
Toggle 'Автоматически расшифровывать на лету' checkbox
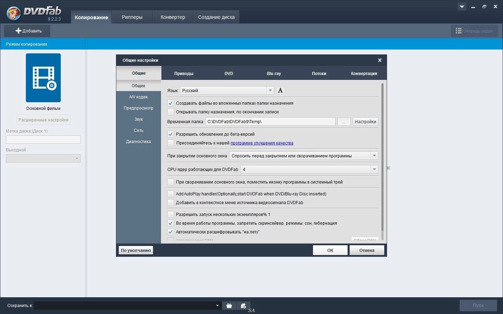tap(170, 232)
